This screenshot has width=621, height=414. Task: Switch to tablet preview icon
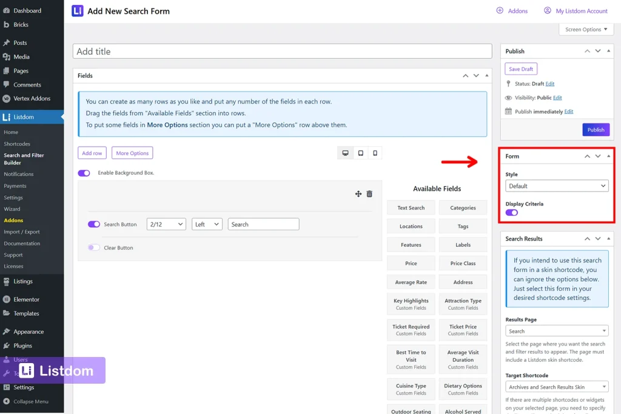pyautogui.click(x=360, y=153)
